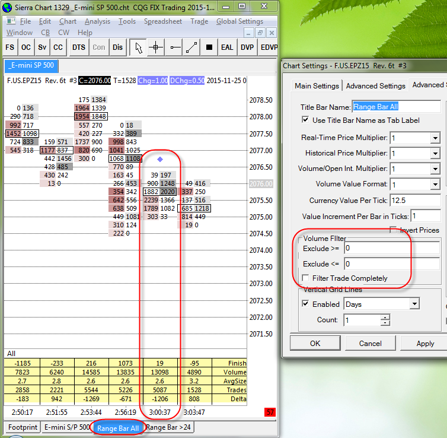
Task: Toggle the Vertical Grid Lines Enabled checkbox
Action: [x=305, y=304]
